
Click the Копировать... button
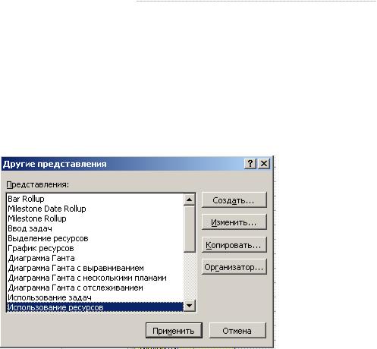[x=234, y=244]
